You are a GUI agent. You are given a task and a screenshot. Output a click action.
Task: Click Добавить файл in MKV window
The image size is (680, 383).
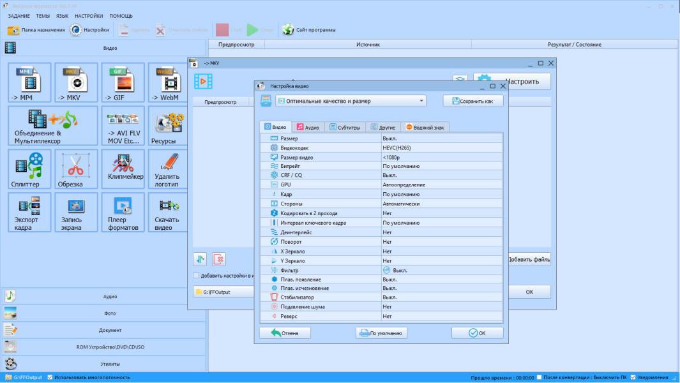[x=529, y=259]
